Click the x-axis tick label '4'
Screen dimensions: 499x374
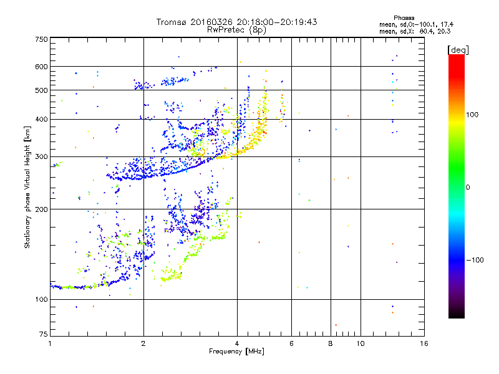(x=237, y=343)
